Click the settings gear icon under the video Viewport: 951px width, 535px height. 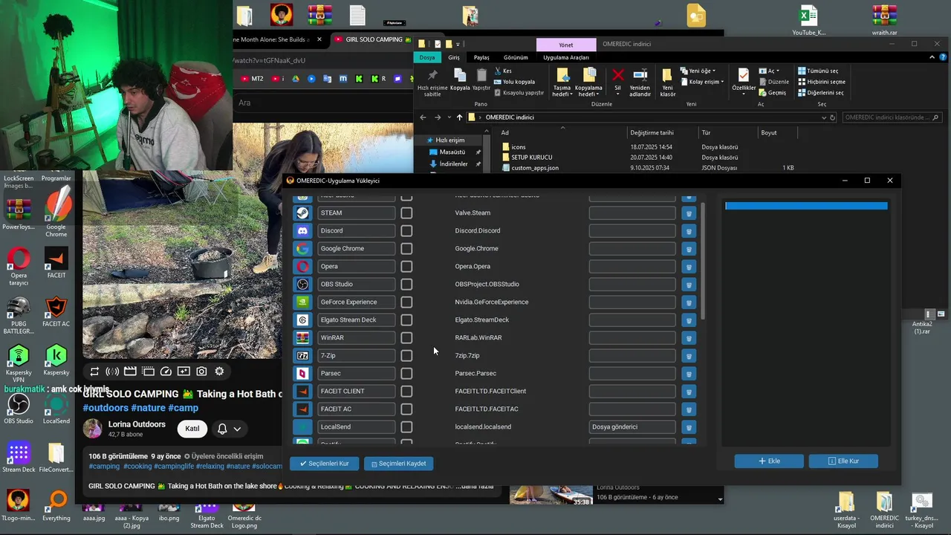tap(219, 372)
